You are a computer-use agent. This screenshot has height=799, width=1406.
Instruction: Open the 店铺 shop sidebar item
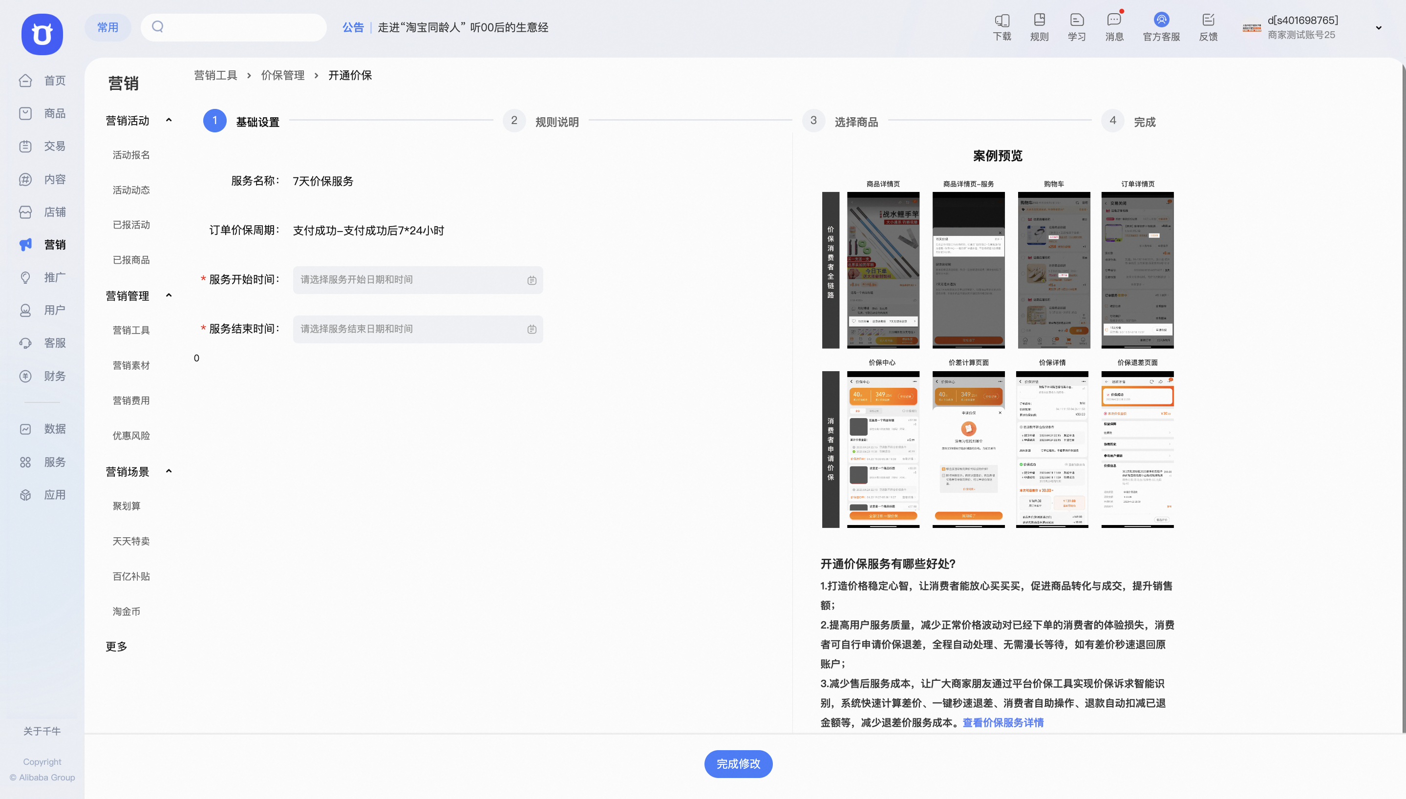(x=42, y=212)
